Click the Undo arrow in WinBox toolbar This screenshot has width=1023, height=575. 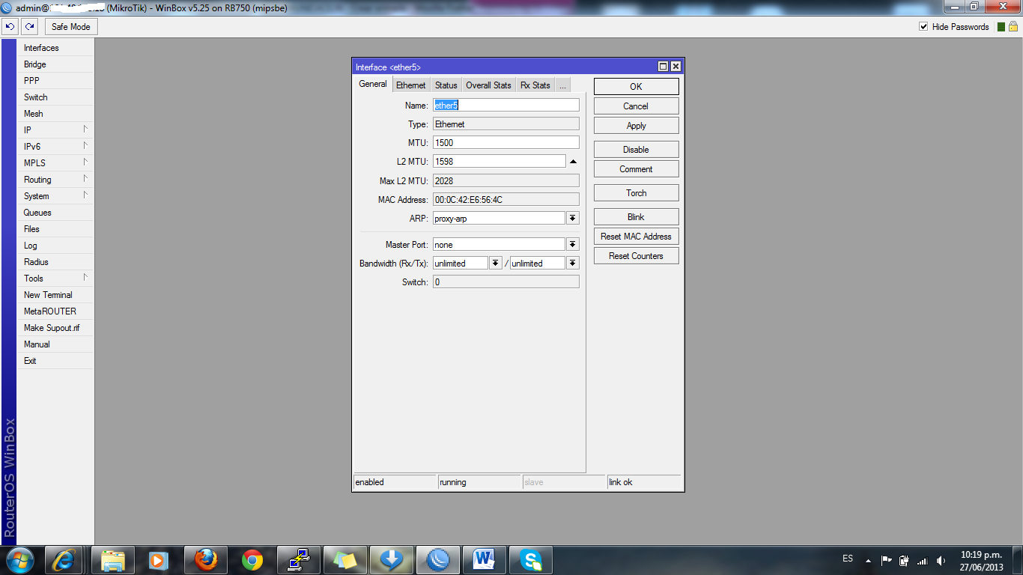tap(10, 27)
